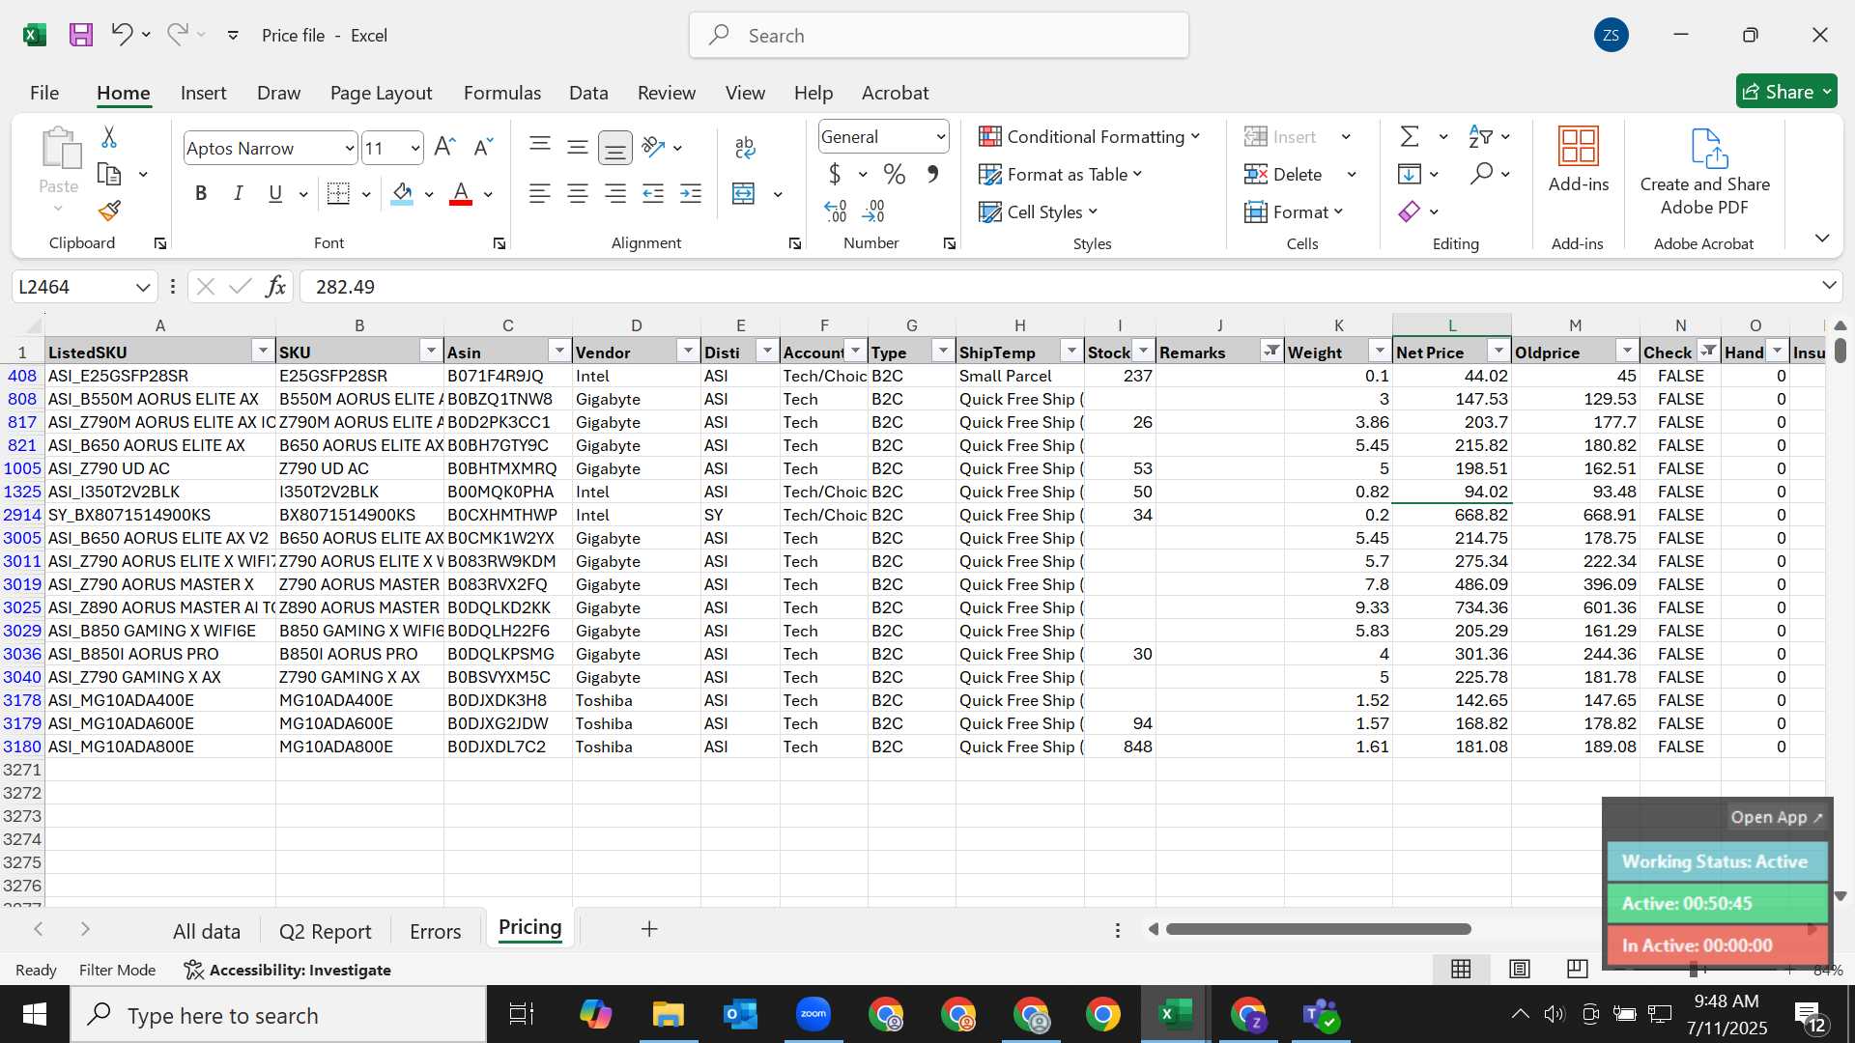Expand the Name Box dropdown
The image size is (1855, 1043).
[x=142, y=287]
